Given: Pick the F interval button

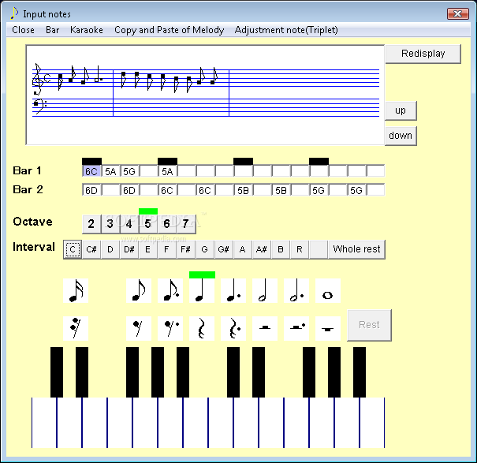Looking at the screenshot, I should tap(166, 249).
